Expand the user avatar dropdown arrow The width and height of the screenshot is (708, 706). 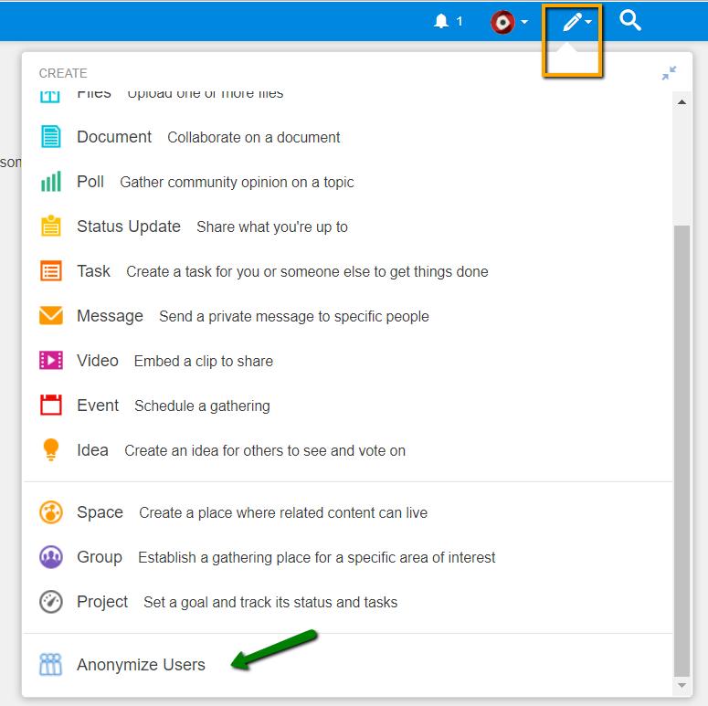(524, 22)
